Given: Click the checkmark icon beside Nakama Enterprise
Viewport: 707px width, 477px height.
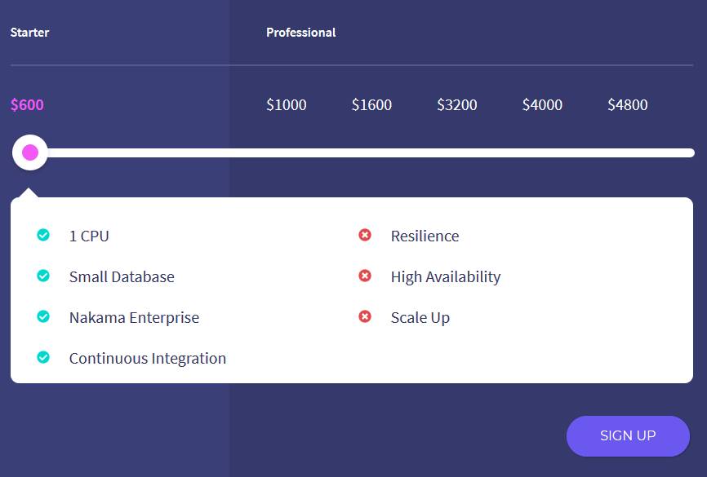Looking at the screenshot, I should pos(43,316).
